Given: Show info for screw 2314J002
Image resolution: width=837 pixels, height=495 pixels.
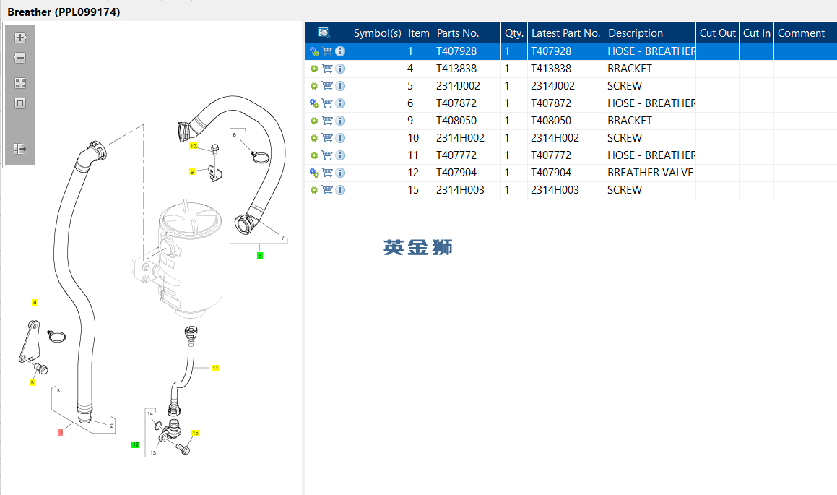Looking at the screenshot, I should 340,86.
